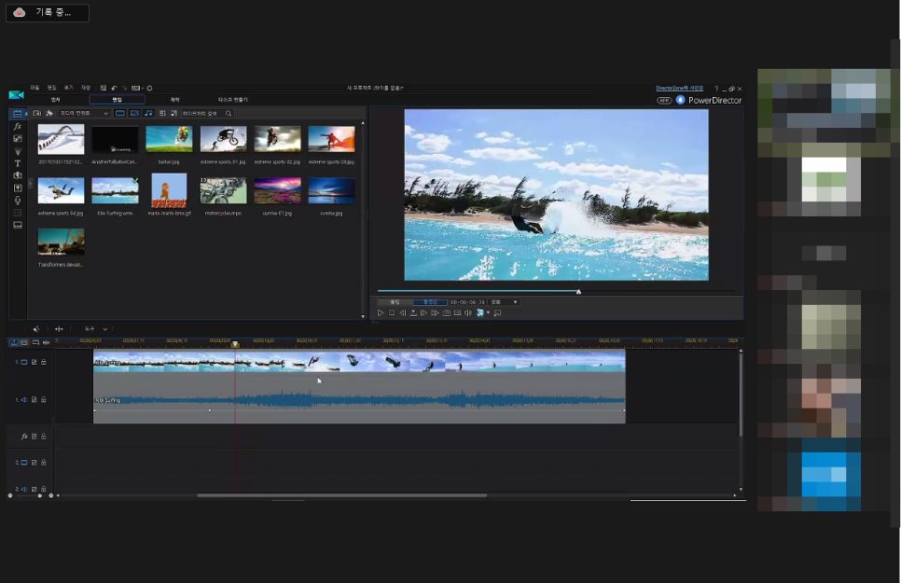Lock audio track 1
The height and width of the screenshot is (583, 901).
coord(44,399)
